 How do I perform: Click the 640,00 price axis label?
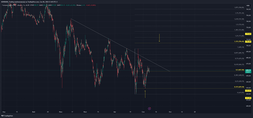tap(248, 82)
